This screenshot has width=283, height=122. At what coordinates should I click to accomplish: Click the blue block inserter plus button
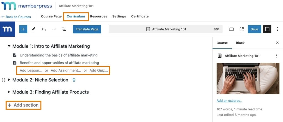point(23,29)
